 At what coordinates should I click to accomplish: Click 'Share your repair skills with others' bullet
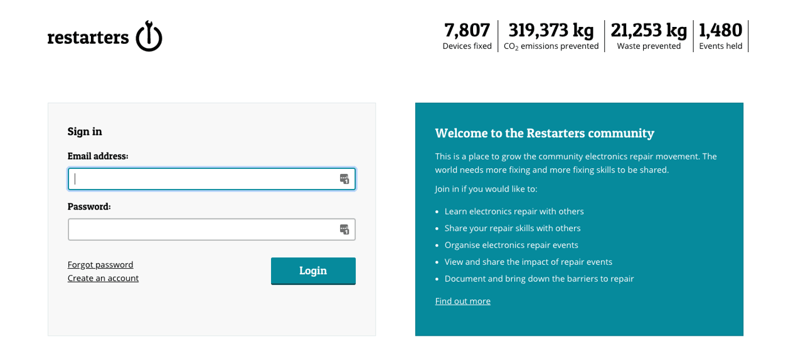pyautogui.click(x=513, y=228)
